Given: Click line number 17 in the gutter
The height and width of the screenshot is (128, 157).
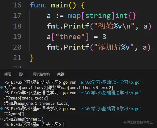Looking at the screenshot, I should (17, 16).
